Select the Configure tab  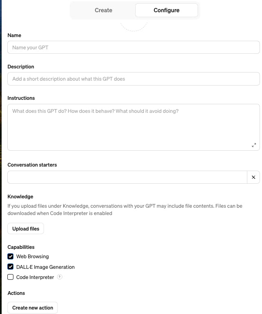(x=166, y=10)
